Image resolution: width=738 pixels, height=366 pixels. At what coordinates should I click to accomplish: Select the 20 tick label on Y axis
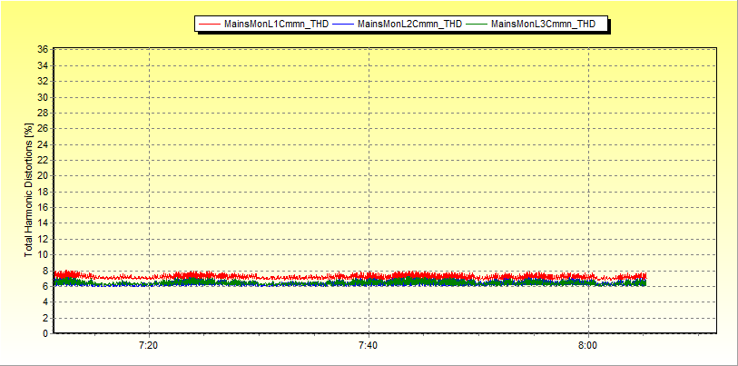43,176
